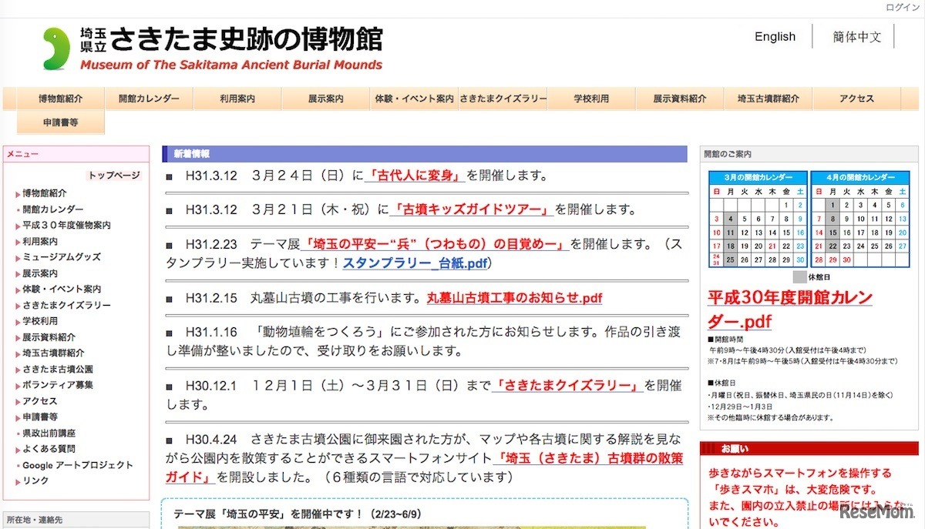Image resolution: width=925 pixels, height=529 pixels.
Task: Open Google アートプロジェクト in sidebar
Action: (x=77, y=465)
